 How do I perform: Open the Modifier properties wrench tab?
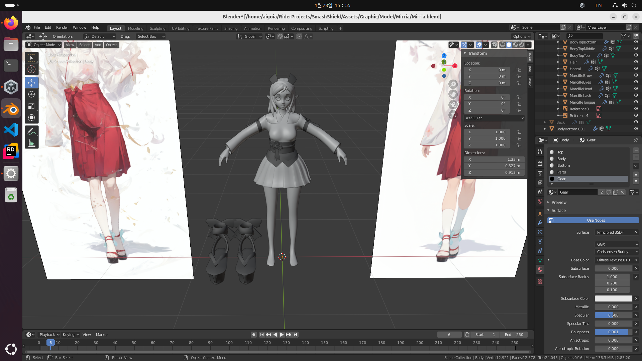pos(540,223)
